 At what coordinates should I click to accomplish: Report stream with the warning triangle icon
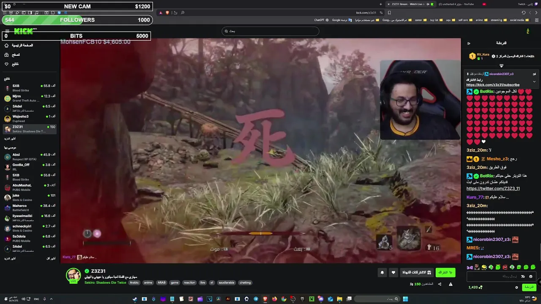point(451,284)
